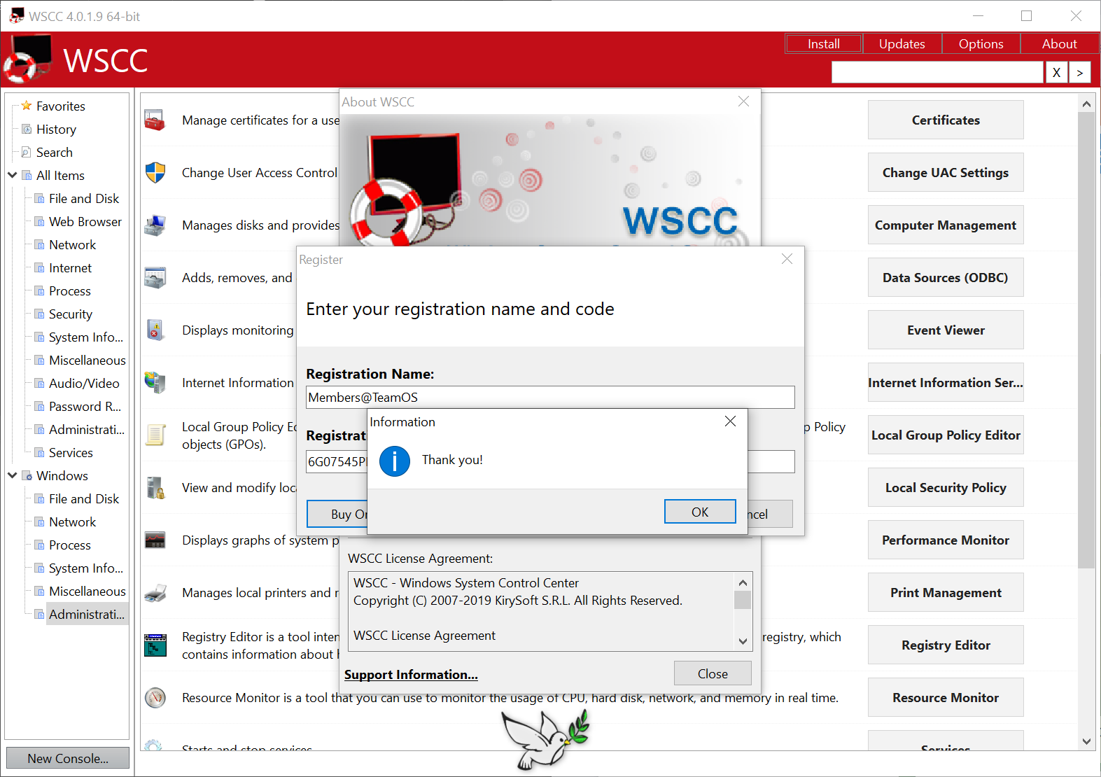Click the Data Sources ODBC icon
Image resolution: width=1101 pixels, height=777 pixels.
(x=155, y=278)
